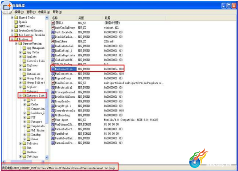Select the Speech folder icon
Image resolution: width=238 pixels, height=171 pixels.
(x=16, y=22)
